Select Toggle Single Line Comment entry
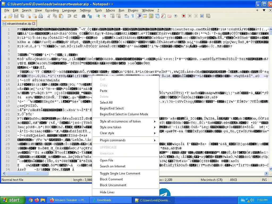Viewport: 272px width, 204px height. pyautogui.click(x=126, y=173)
